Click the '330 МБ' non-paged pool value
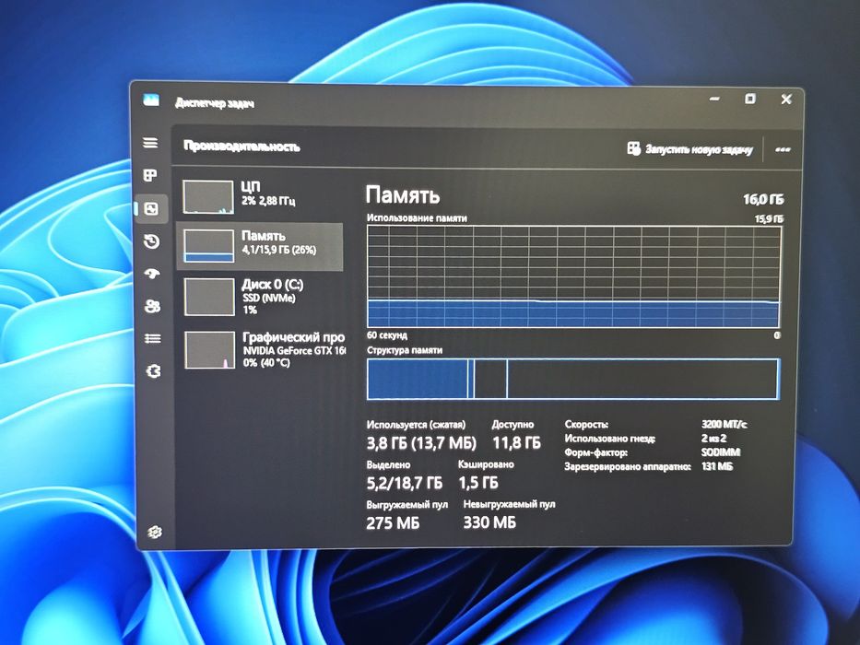The image size is (860, 645). coord(489,522)
